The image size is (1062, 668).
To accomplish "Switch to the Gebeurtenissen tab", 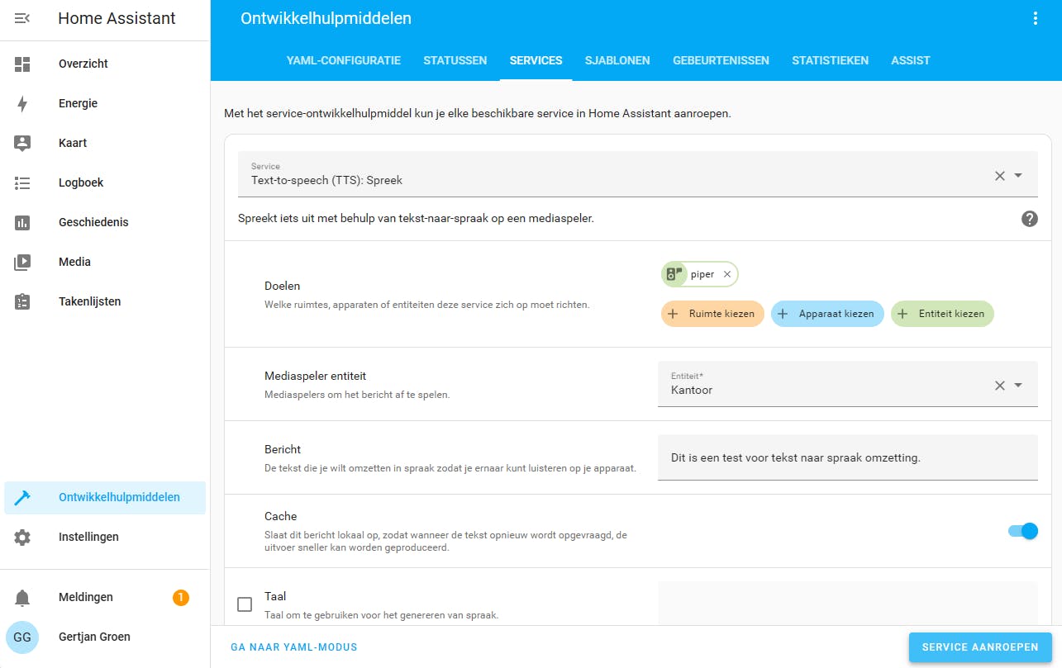I will click(721, 60).
